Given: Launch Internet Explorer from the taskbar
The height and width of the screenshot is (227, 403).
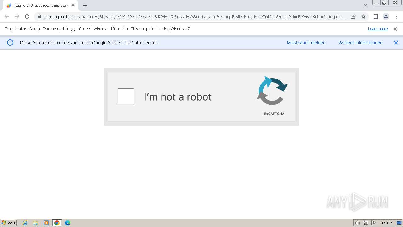Looking at the screenshot, I should (25, 223).
